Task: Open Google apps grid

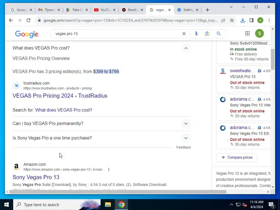Action: click(x=247, y=33)
